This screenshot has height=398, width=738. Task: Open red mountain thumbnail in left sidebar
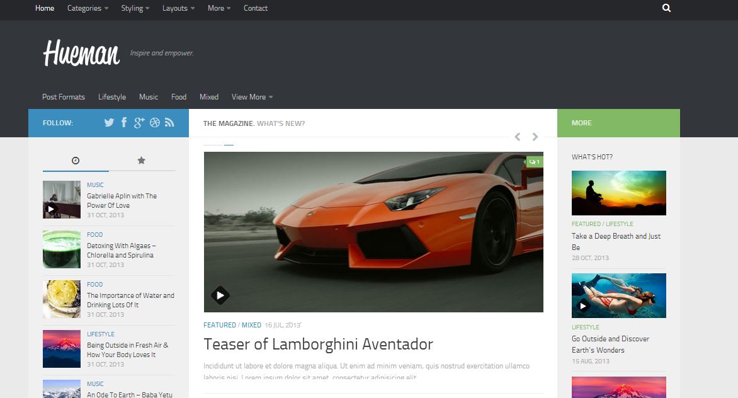[x=62, y=349]
